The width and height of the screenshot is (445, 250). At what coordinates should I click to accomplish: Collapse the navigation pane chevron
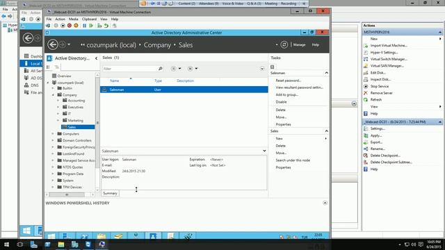[96, 58]
